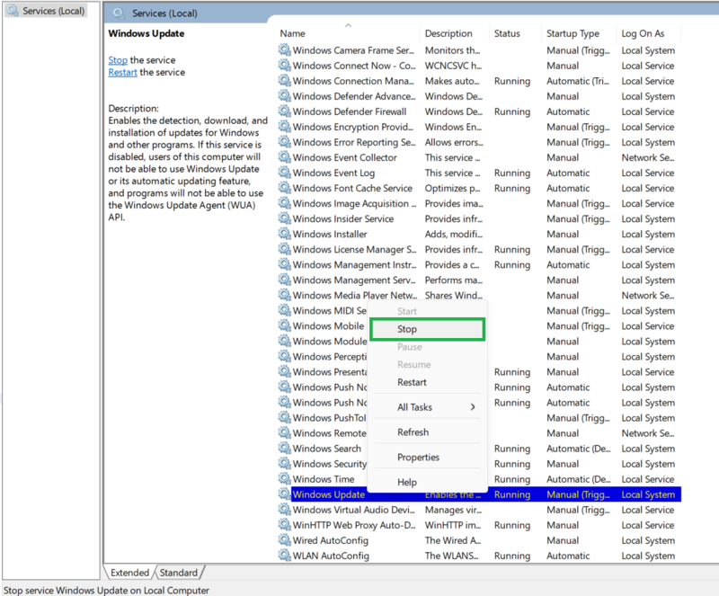Select the Windows Time service row

324,479
